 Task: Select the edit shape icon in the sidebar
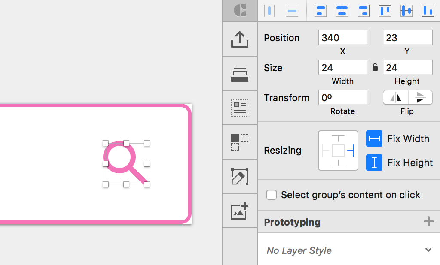click(x=240, y=176)
